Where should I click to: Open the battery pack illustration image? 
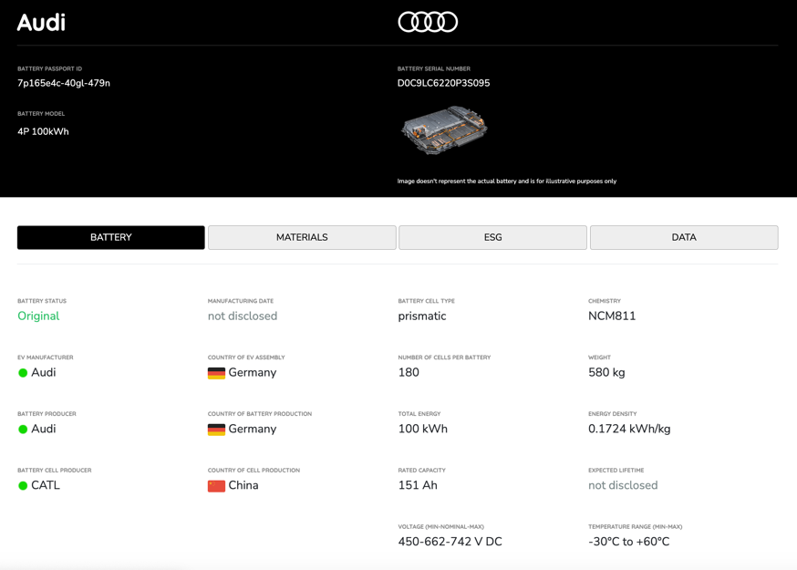[444, 130]
